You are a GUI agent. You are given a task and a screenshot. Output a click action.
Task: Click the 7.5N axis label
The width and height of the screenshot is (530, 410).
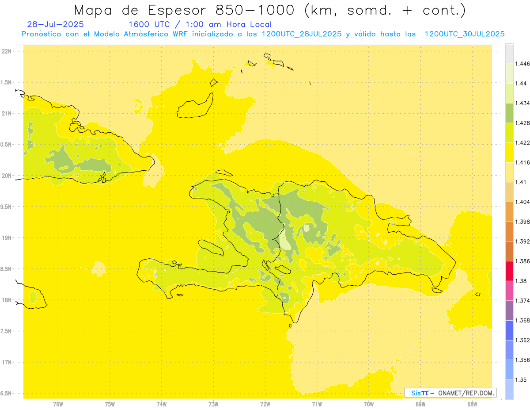(x=7, y=331)
